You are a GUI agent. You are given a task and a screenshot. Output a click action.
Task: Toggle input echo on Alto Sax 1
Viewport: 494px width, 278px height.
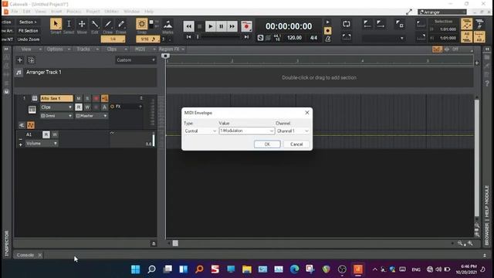tap(105, 98)
